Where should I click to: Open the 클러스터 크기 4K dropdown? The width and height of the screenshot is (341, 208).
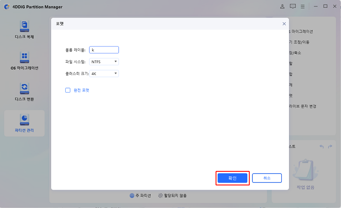[104, 74]
